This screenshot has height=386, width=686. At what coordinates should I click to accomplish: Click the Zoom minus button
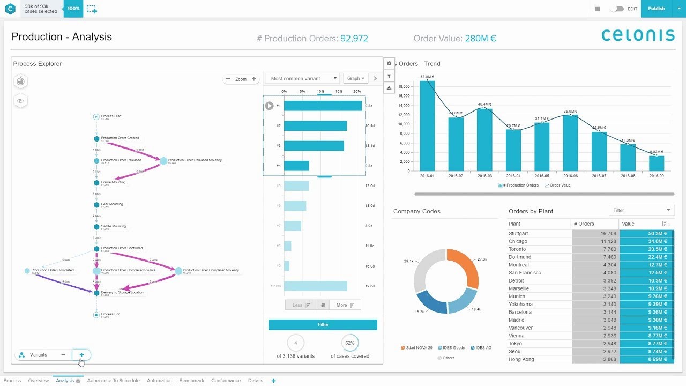(228, 79)
